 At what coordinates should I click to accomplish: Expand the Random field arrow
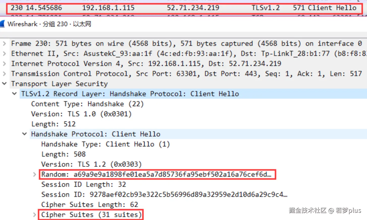tap(35, 174)
